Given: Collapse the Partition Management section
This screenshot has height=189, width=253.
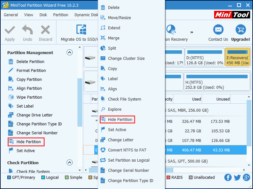Looking at the screenshot, I should [69, 52].
